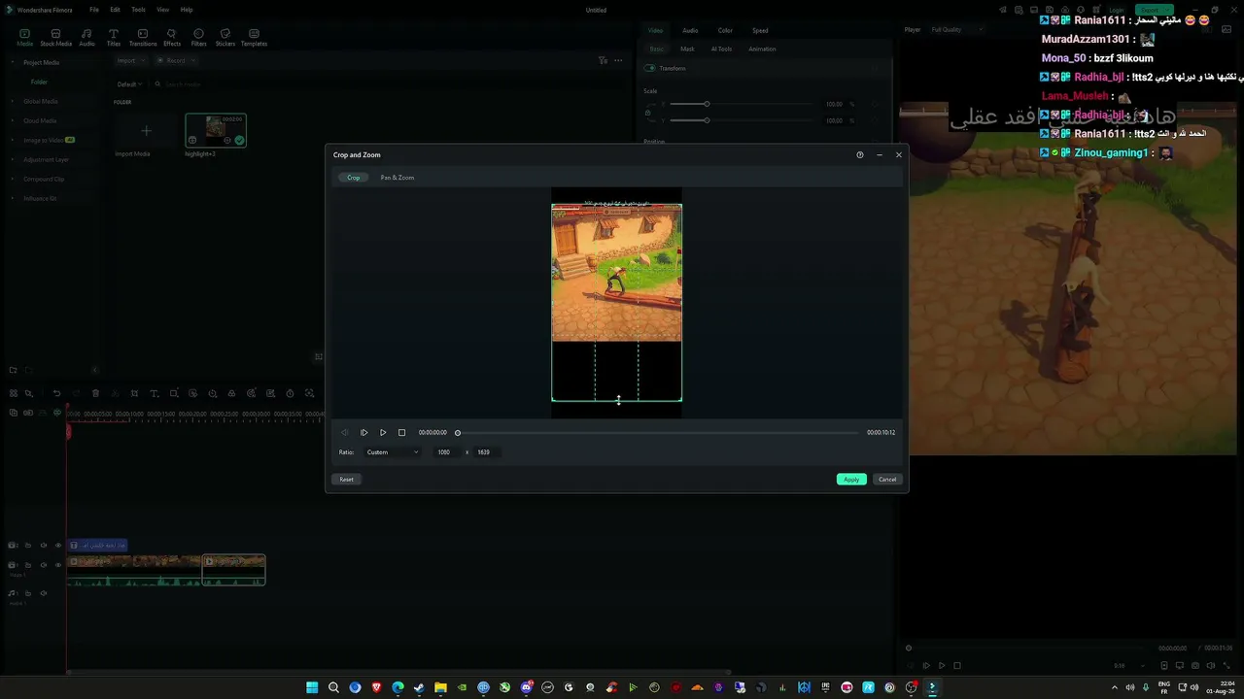Mute the Audio 1 track
Screen dimensions: 1244x699
point(43,593)
